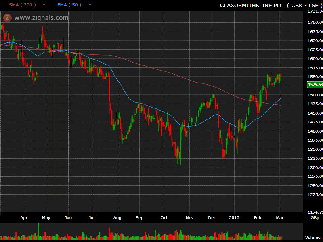Click the 1500.00 price axis label

[x=315, y=95]
